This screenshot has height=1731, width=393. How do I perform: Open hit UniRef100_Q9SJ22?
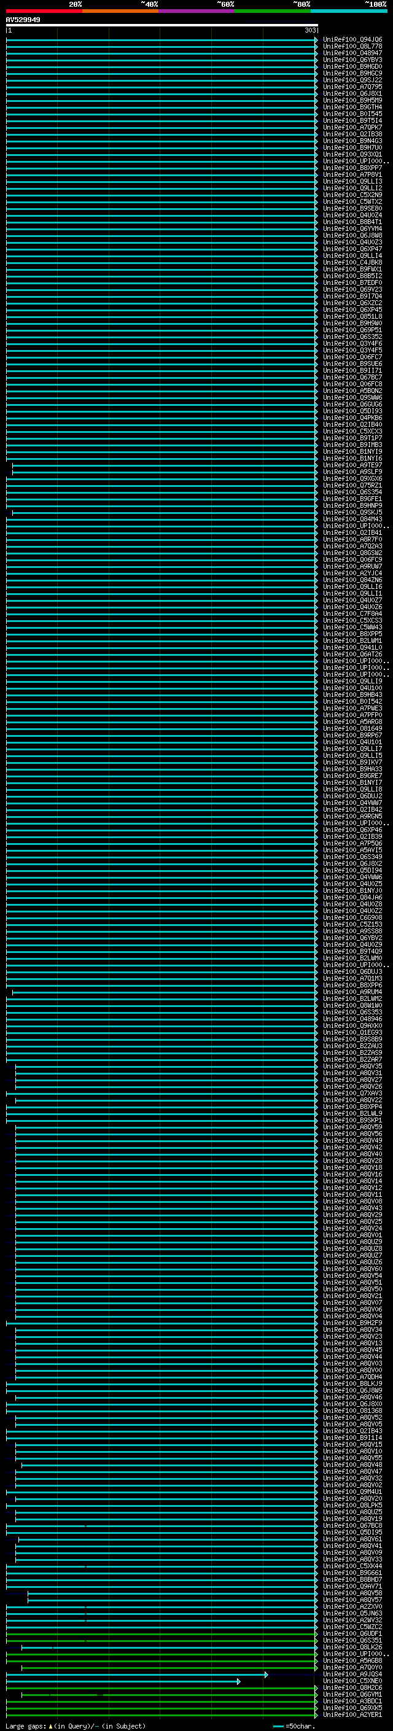[352, 80]
